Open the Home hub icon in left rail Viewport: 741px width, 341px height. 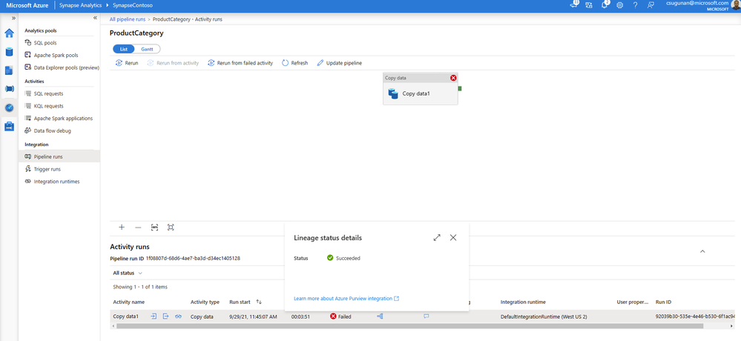9,33
